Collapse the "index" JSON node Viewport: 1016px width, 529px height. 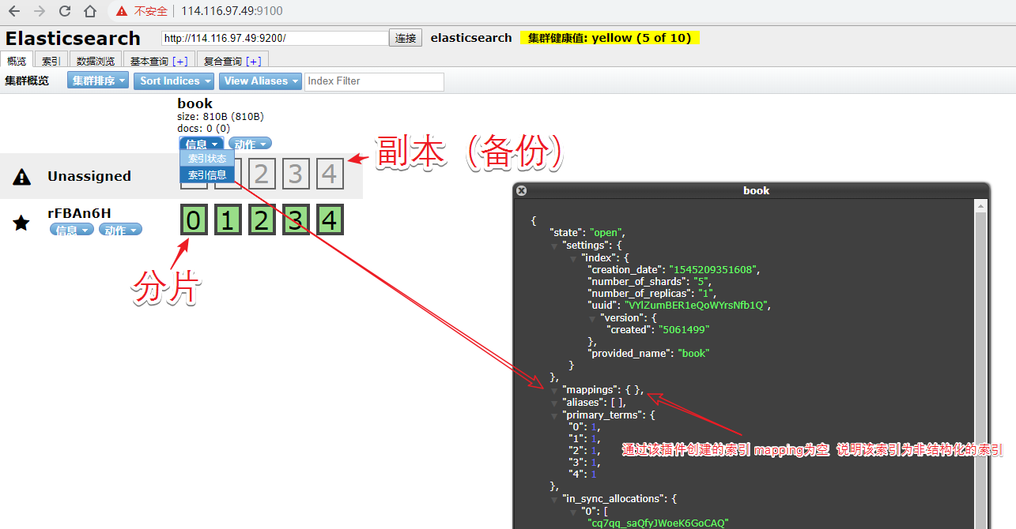point(573,257)
